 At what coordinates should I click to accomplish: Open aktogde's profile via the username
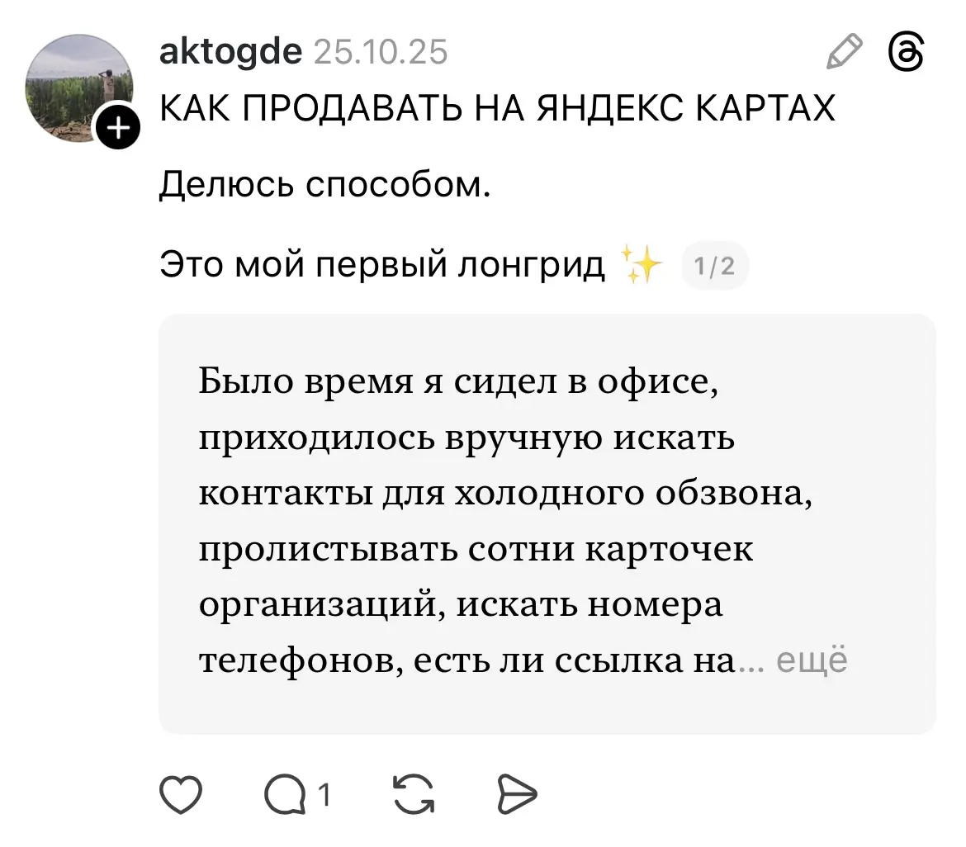click(x=230, y=50)
